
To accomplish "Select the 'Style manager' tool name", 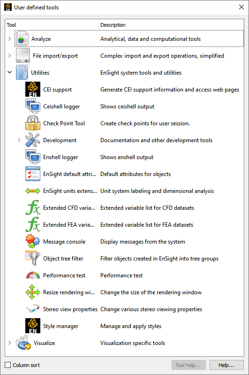I will click(x=60, y=326).
